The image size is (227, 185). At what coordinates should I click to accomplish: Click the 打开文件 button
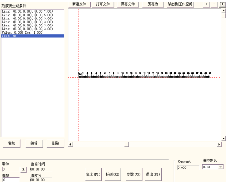(x=103, y=4)
